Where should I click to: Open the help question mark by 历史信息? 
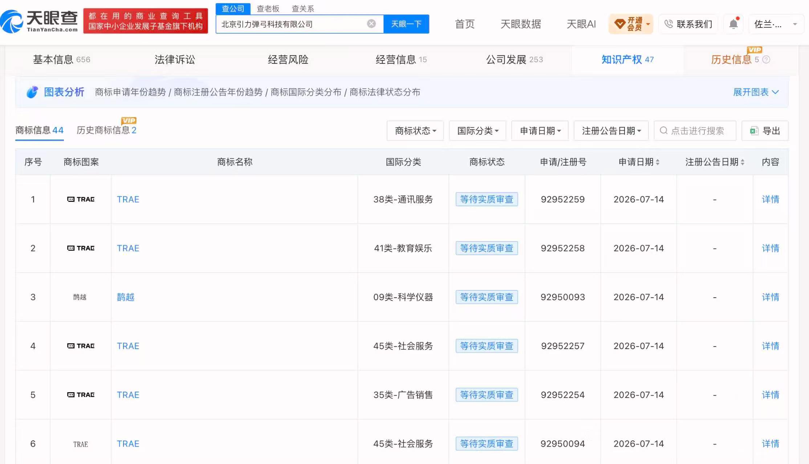[766, 59]
